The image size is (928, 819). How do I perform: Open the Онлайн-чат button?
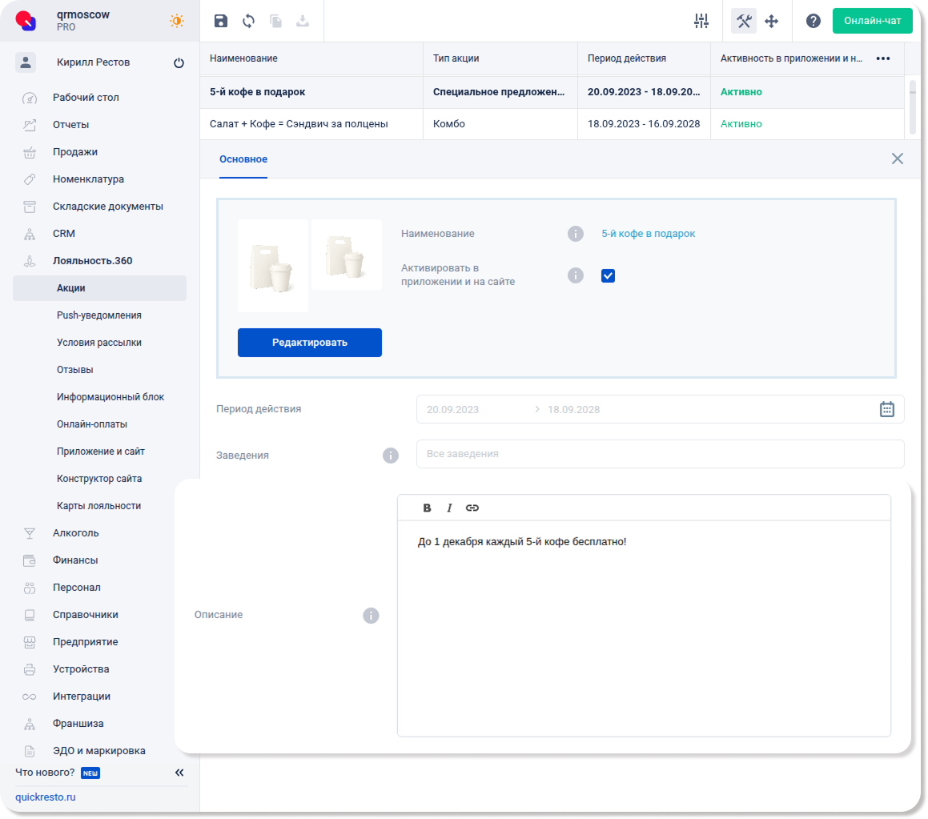pos(872,21)
